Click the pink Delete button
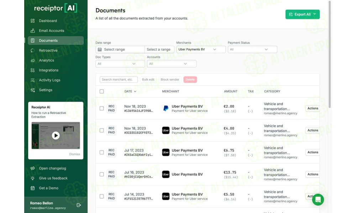This screenshot has height=213, width=356. (x=190, y=80)
